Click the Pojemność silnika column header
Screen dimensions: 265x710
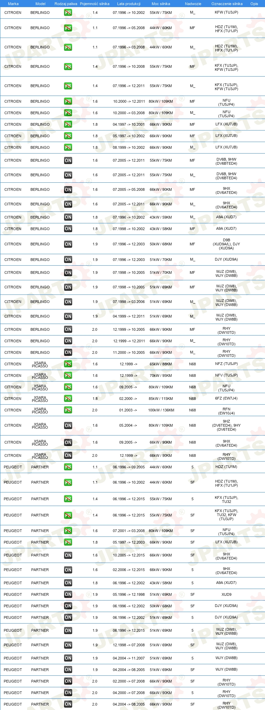(x=95, y=4)
